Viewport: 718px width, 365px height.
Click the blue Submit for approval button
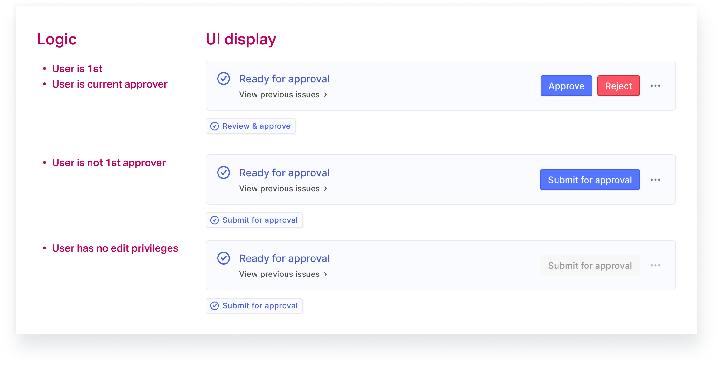(590, 180)
